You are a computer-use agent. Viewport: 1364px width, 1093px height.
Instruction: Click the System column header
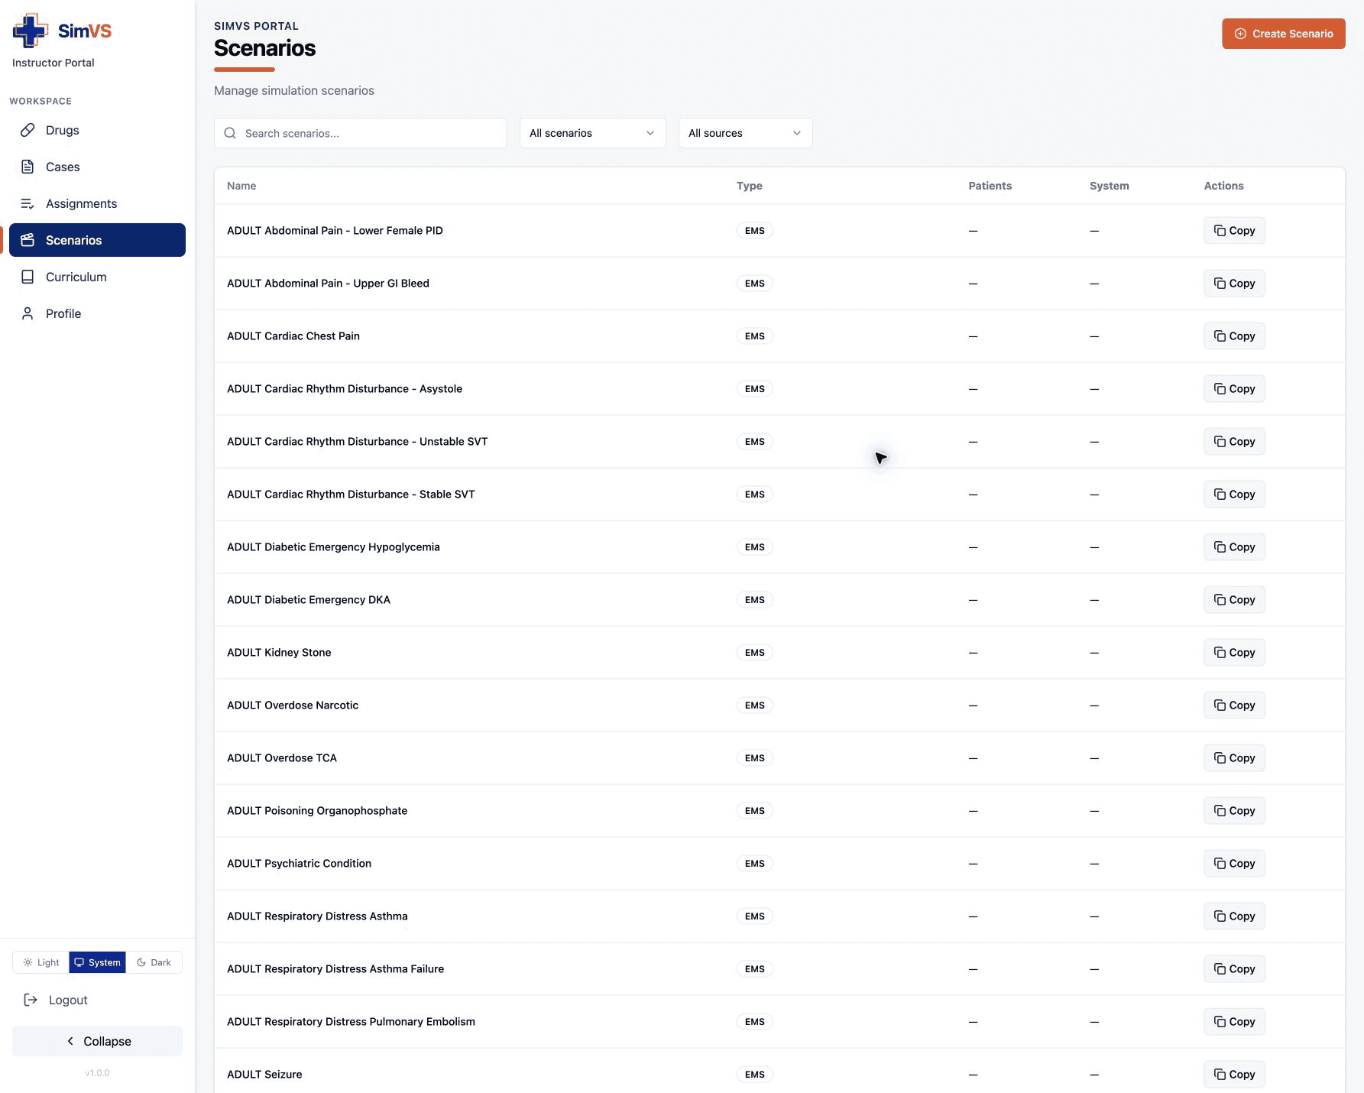(1109, 186)
